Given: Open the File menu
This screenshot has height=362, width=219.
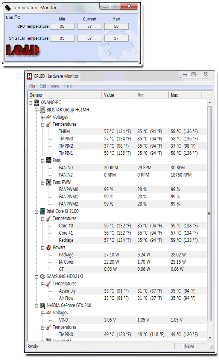Looking at the screenshot, I should (32, 86).
